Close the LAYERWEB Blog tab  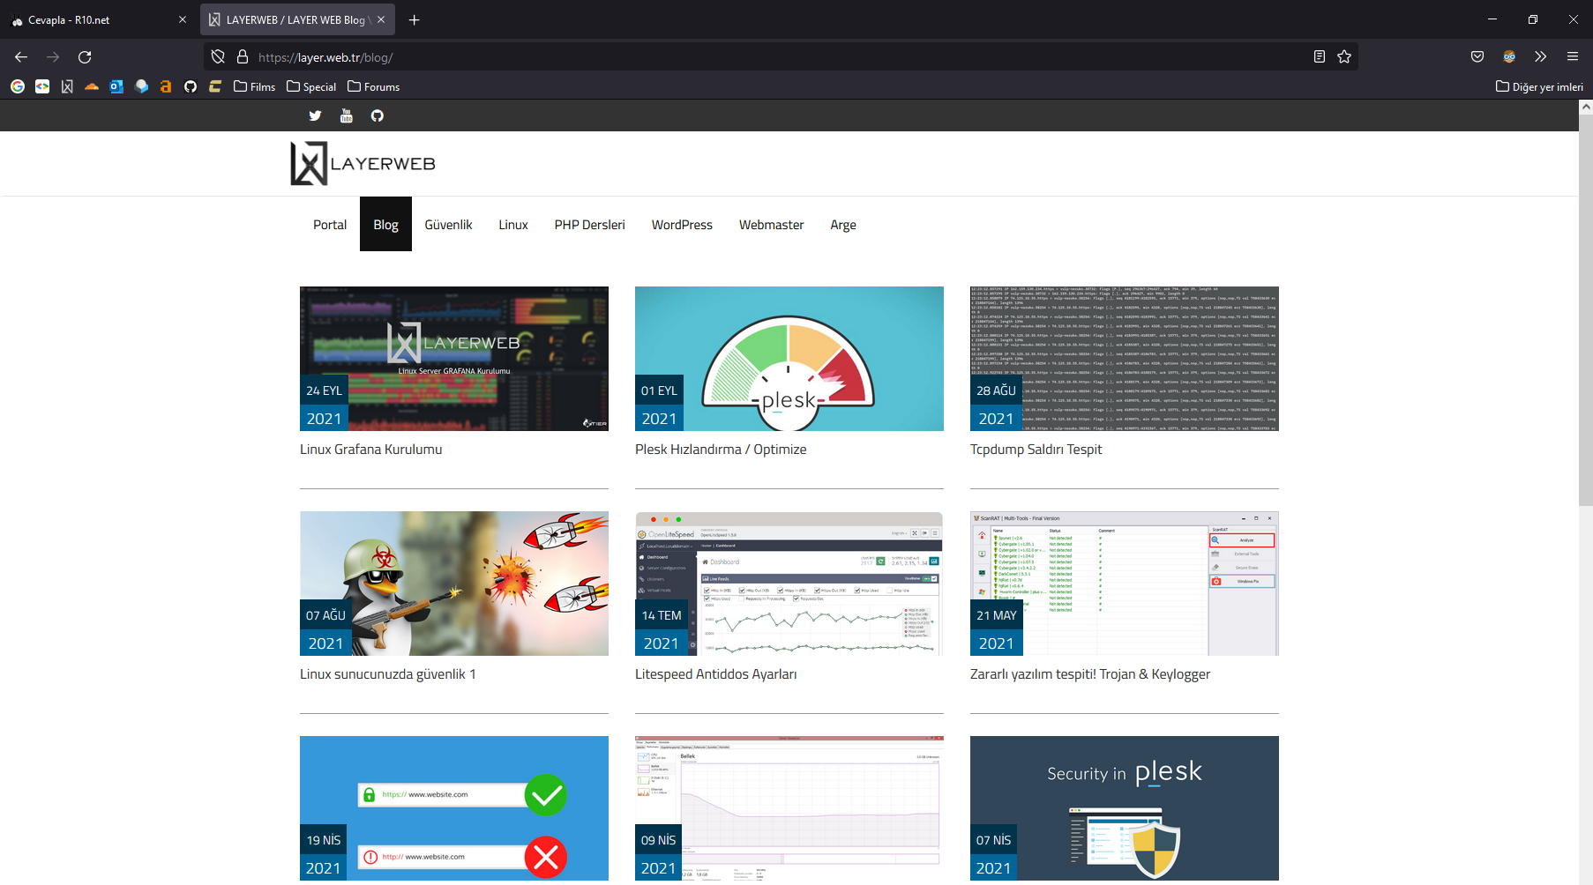click(x=381, y=19)
